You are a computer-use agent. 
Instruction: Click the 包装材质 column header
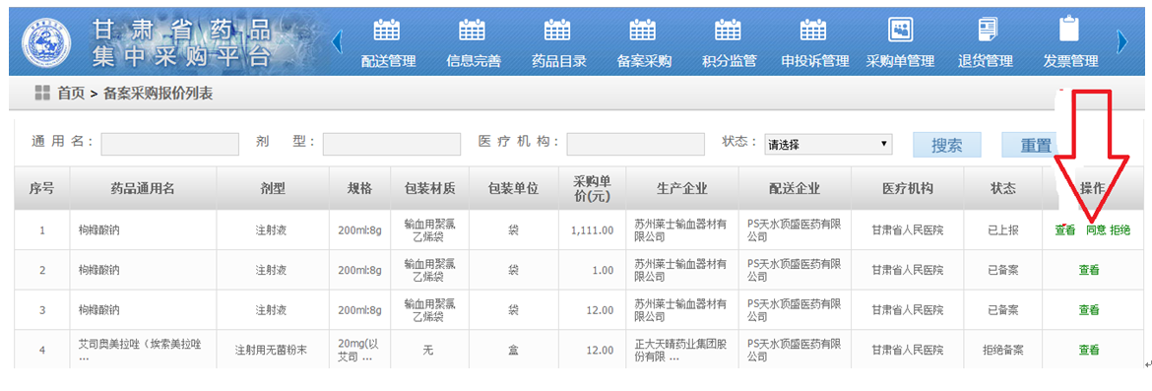tap(429, 188)
